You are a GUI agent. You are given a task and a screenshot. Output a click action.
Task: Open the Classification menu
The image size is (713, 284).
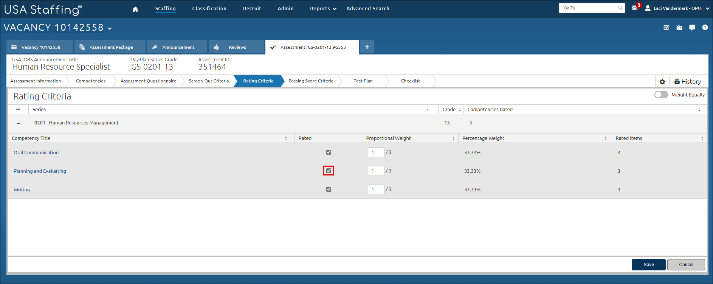209,9
